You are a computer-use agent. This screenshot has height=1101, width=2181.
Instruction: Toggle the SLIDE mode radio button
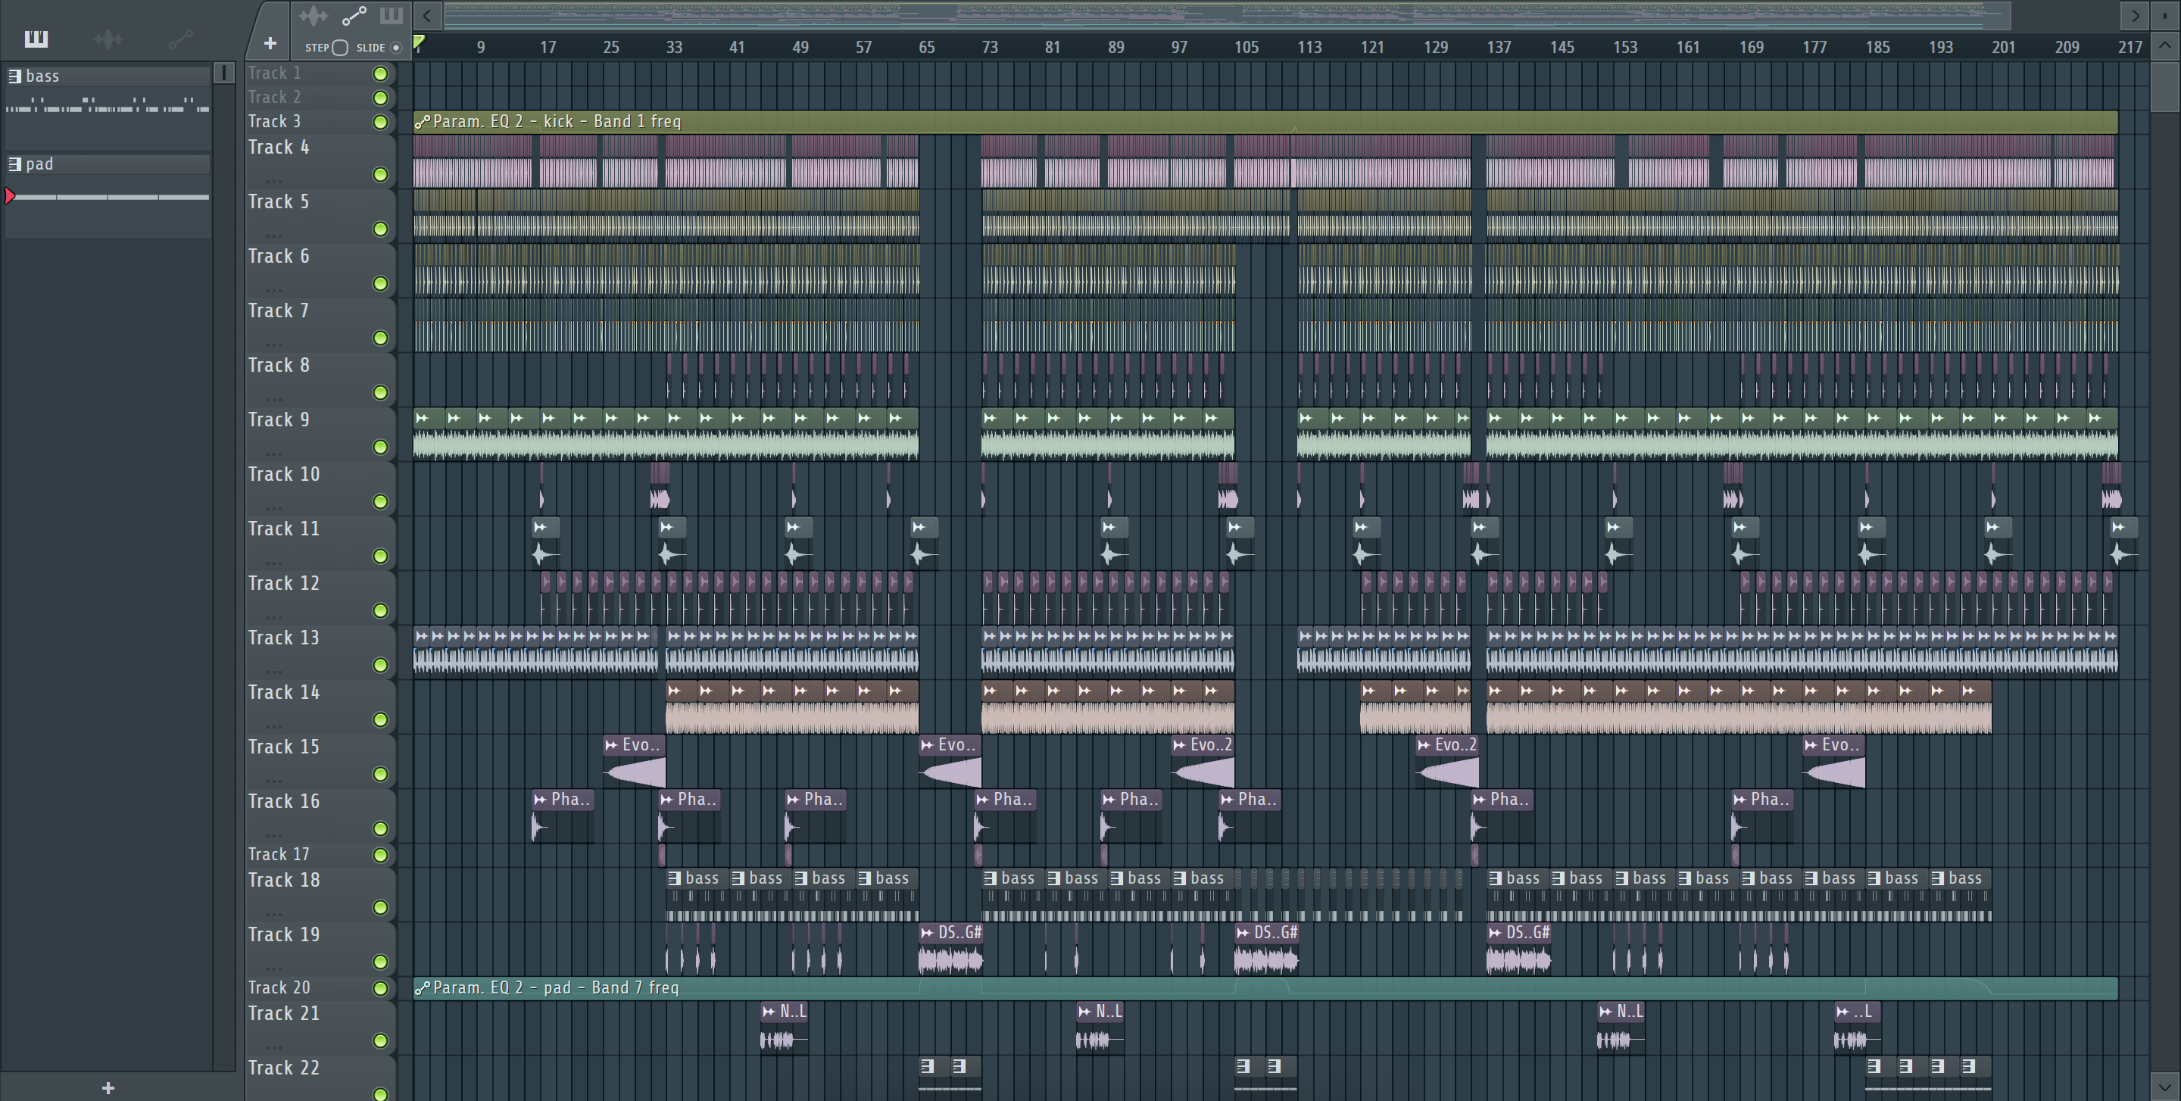pyautogui.click(x=395, y=48)
